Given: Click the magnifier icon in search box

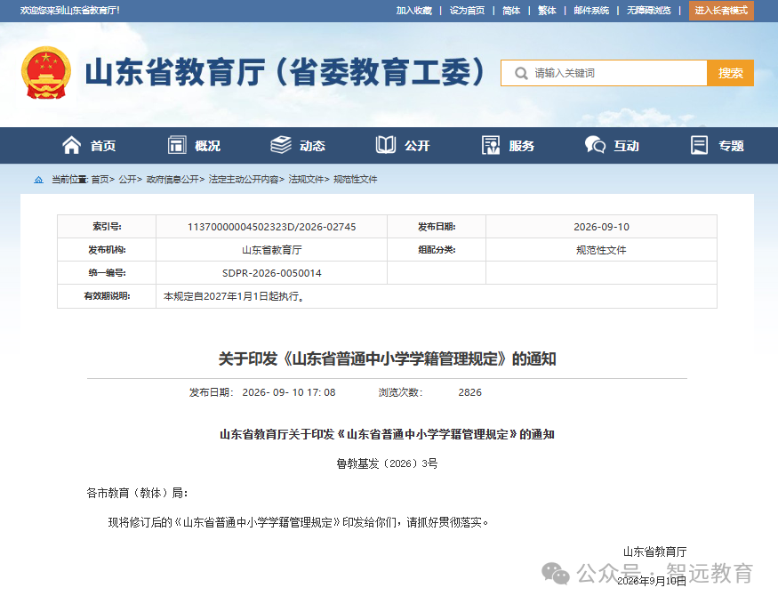Looking at the screenshot, I should [521, 74].
